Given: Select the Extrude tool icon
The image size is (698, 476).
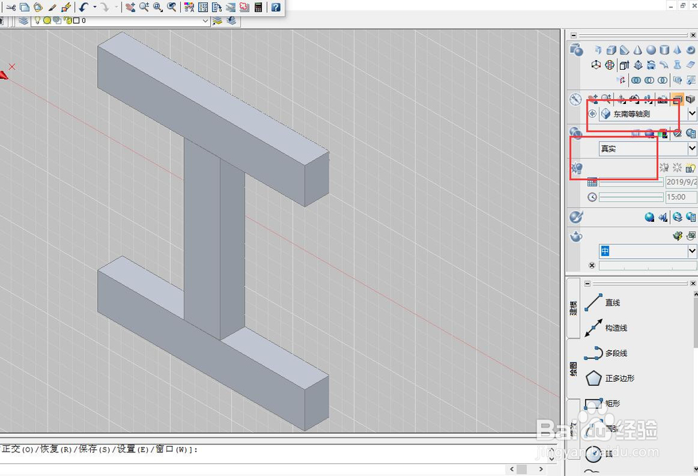Looking at the screenshot, I should pos(624,66).
